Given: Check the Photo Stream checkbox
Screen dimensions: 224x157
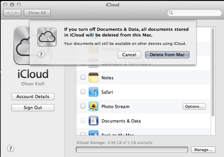Looking at the screenshot, I should coord(83,106).
